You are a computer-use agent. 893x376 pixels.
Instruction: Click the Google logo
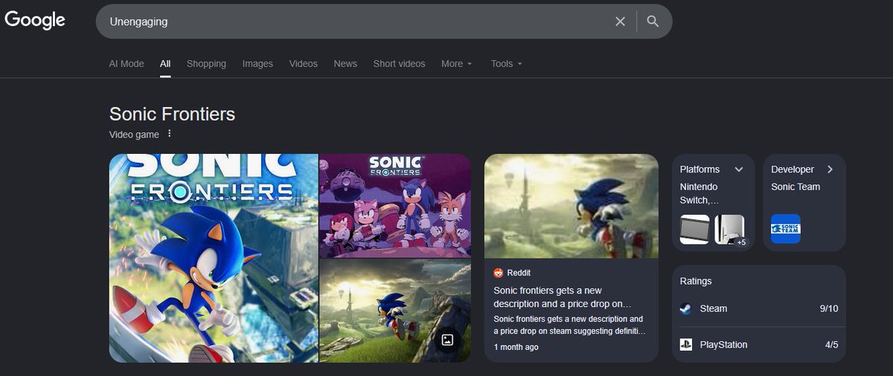click(x=35, y=21)
